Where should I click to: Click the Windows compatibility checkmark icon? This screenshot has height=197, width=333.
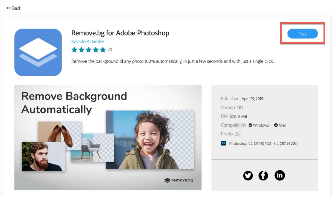[250, 125]
